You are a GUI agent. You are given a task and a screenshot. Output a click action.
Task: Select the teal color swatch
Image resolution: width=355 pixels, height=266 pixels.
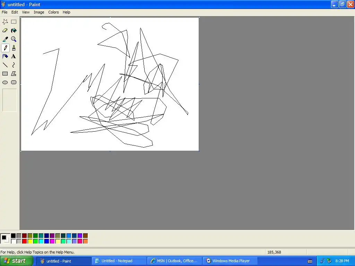41,236
